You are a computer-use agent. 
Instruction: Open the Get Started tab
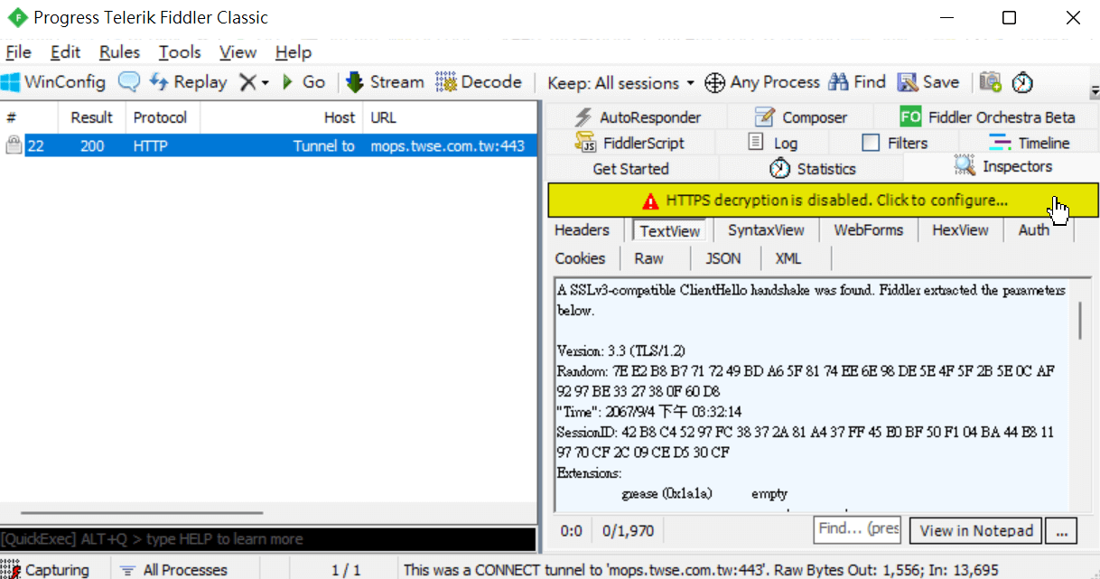coord(630,168)
